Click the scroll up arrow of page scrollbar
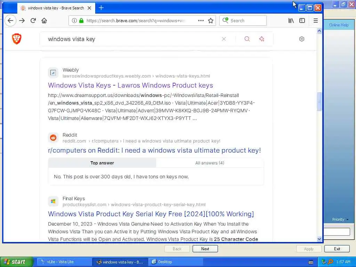This screenshot has width=356, height=267. [x=319, y=31]
